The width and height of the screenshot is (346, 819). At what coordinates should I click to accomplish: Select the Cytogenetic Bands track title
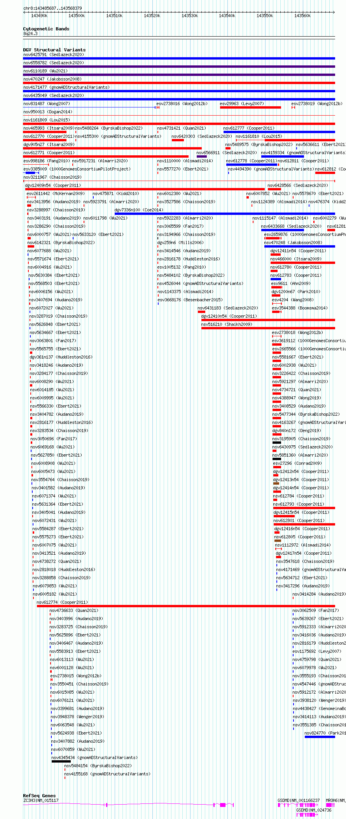point(46,29)
